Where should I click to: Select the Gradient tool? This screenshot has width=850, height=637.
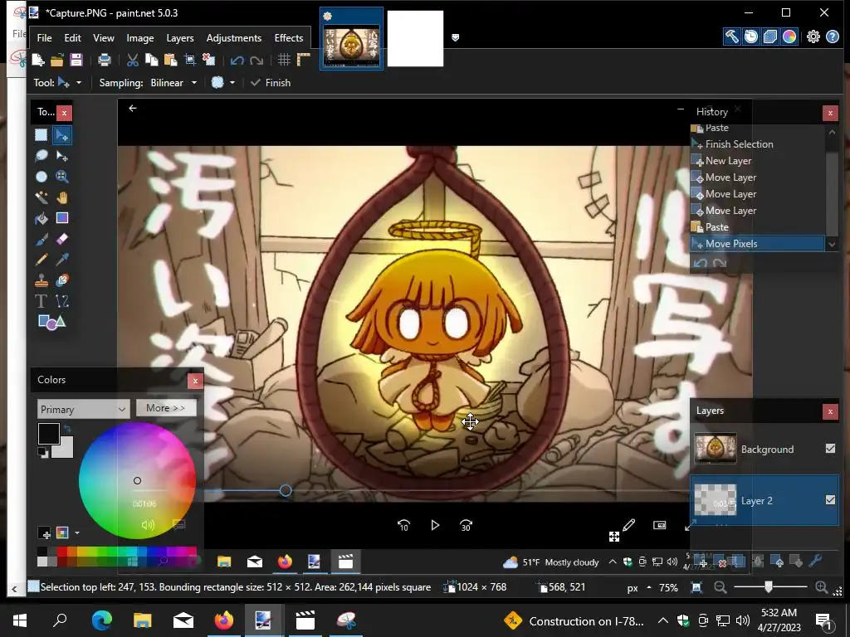pos(62,218)
